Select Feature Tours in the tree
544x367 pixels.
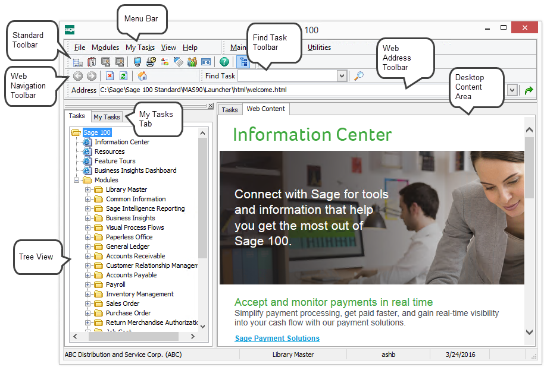[x=114, y=161]
